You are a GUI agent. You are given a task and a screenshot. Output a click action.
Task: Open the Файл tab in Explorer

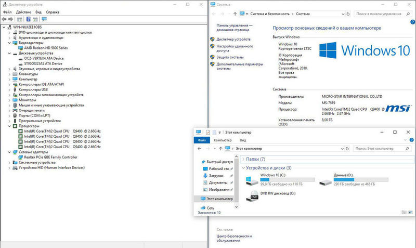click(202, 140)
